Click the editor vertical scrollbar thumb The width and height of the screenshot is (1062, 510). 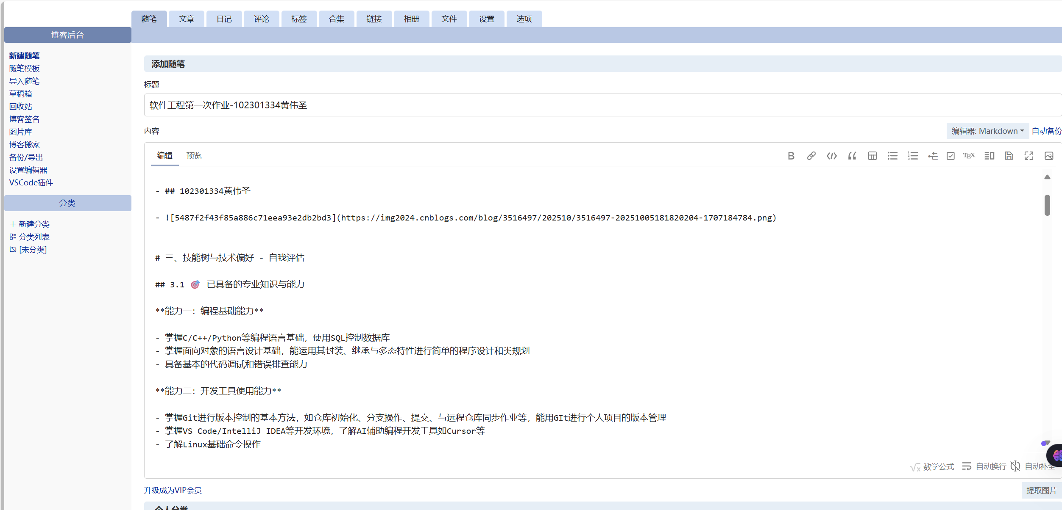(x=1047, y=205)
